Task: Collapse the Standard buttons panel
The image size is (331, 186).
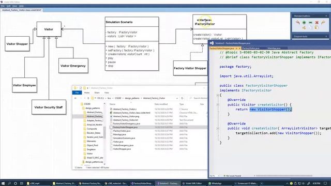Action: point(326,16)
